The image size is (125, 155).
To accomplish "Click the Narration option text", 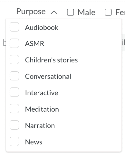I will [40, 125].
